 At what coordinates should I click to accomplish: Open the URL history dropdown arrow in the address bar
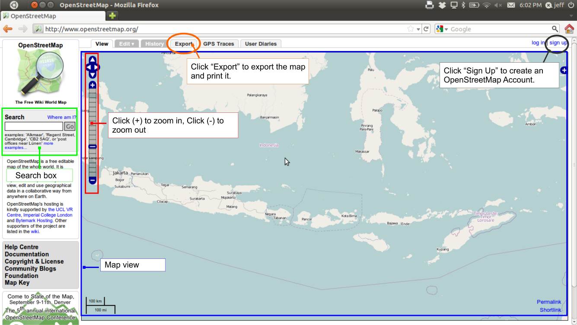click(418, 29)
